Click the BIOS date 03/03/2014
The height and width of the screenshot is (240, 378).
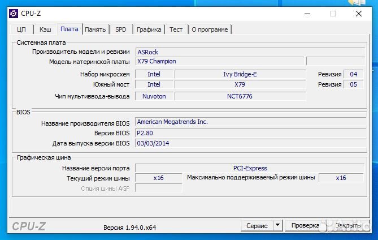pos(251,143)
